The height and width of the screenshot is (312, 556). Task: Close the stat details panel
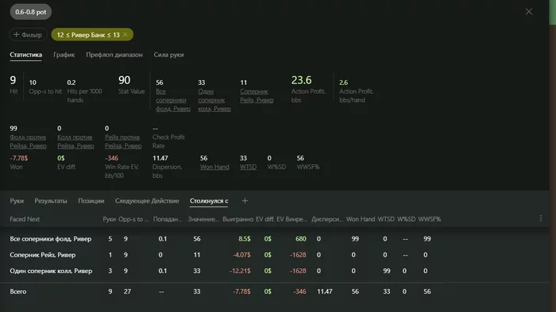point(529,12)
